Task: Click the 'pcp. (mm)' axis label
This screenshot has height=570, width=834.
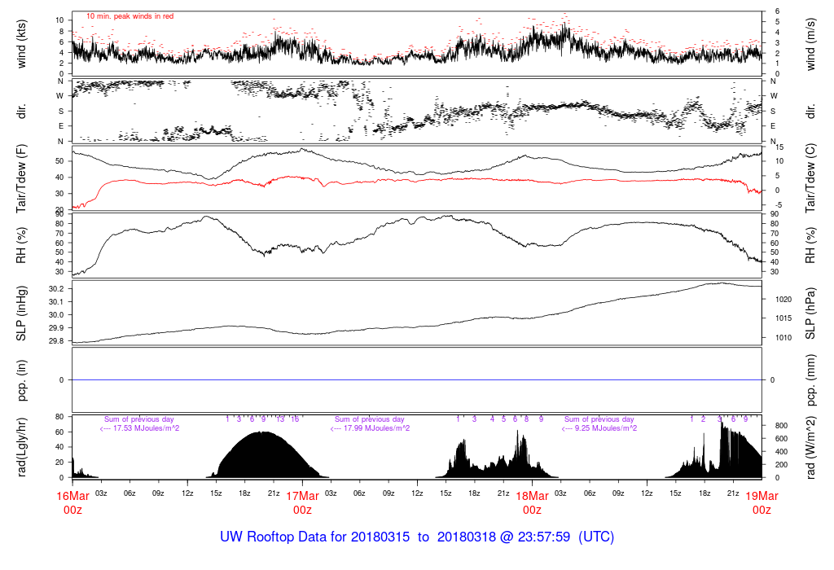Action: click(810, 380)
